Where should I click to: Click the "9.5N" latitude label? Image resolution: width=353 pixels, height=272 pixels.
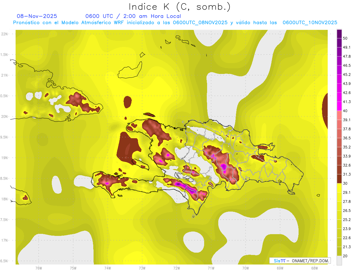(4, 137)
